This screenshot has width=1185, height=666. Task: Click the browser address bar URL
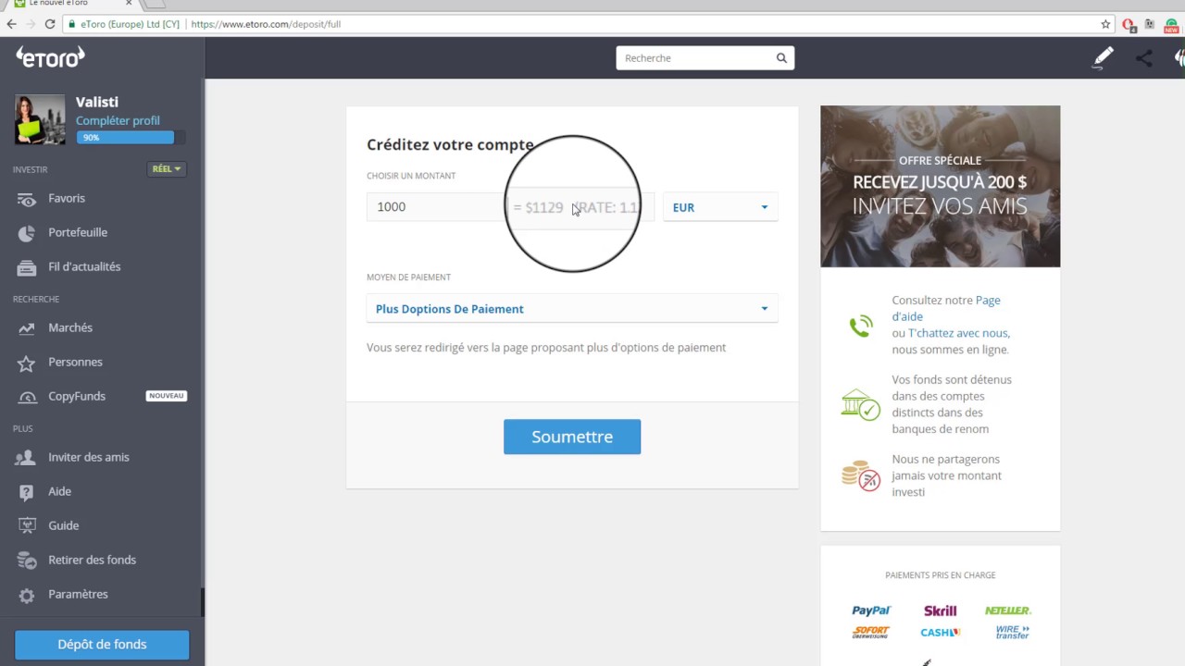click(266, 24)
